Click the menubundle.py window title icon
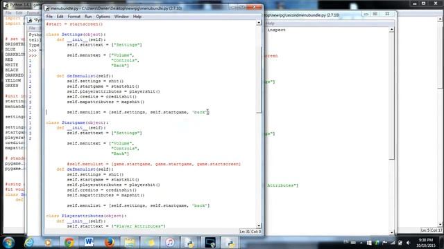 47,8
